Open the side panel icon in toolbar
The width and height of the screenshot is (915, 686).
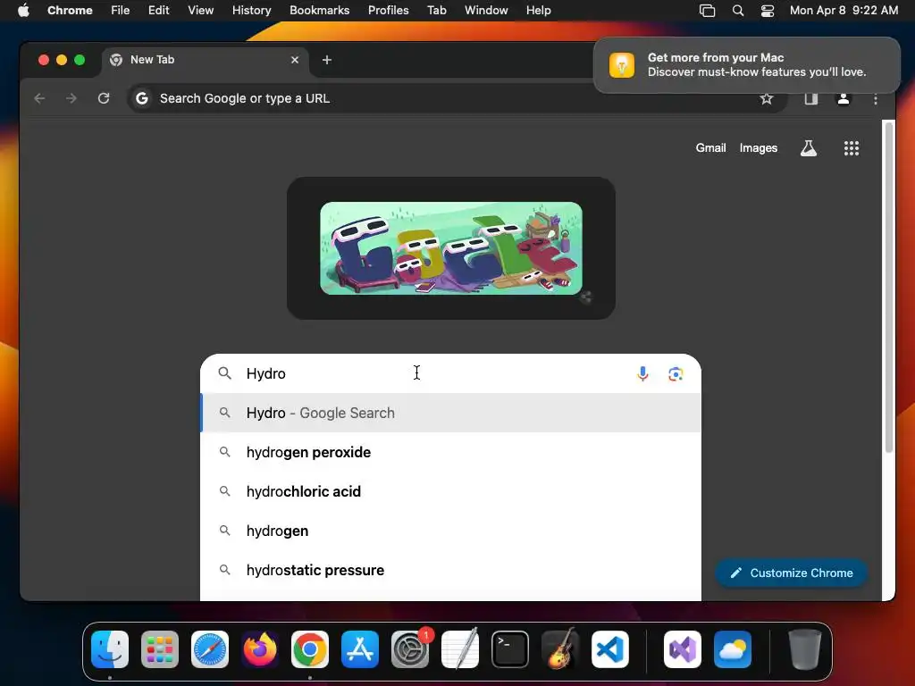pyautogui.click(x=810, y=98)
